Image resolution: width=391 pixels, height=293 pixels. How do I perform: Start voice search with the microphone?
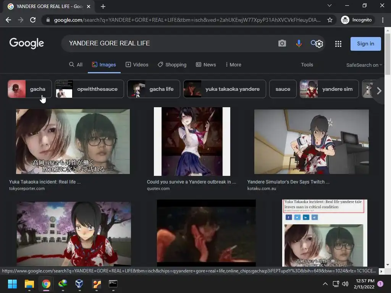[x=299, y=43]
